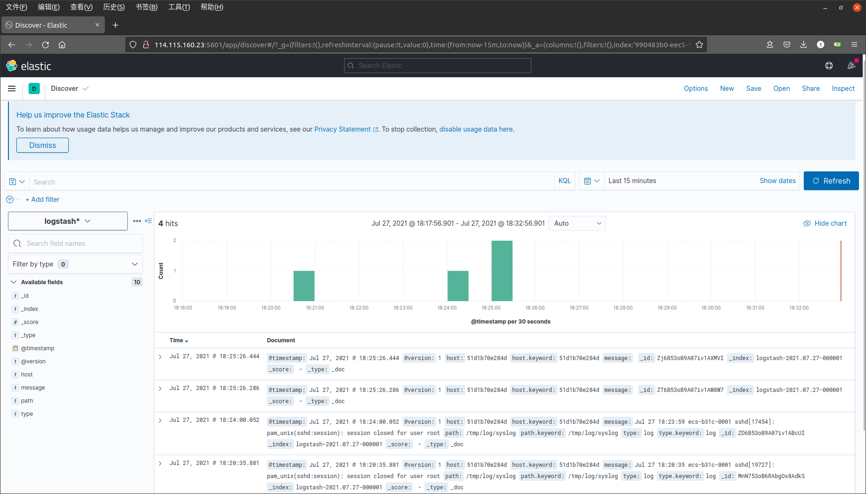
Task: Toggle KQL query language
Action: [565, 181]
